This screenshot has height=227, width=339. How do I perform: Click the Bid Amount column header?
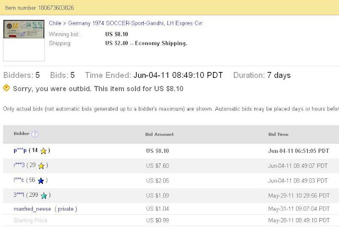(159, 134)
